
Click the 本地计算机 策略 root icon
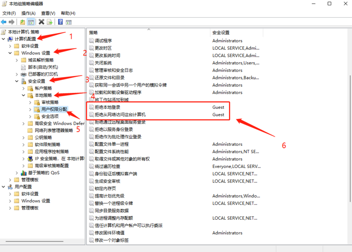pos(3,32)
